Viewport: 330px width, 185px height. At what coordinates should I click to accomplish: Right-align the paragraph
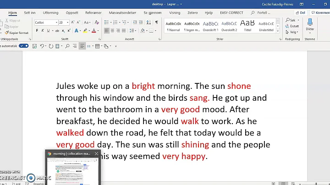coord(118,31)
